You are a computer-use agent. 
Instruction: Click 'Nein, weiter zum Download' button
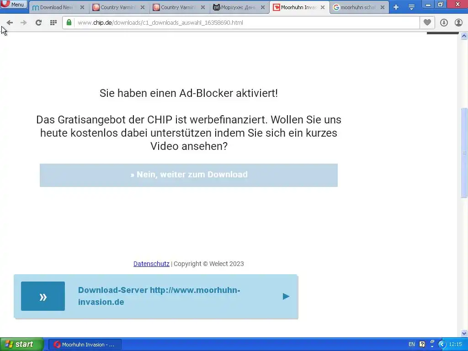click(189, 175)
